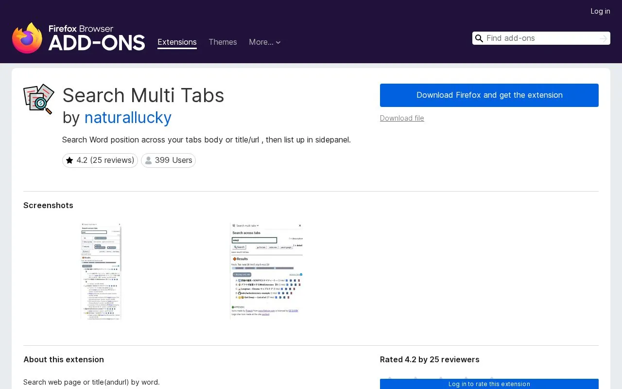
Task: Focus the Find add-ons search field
Action: point(541,38)
